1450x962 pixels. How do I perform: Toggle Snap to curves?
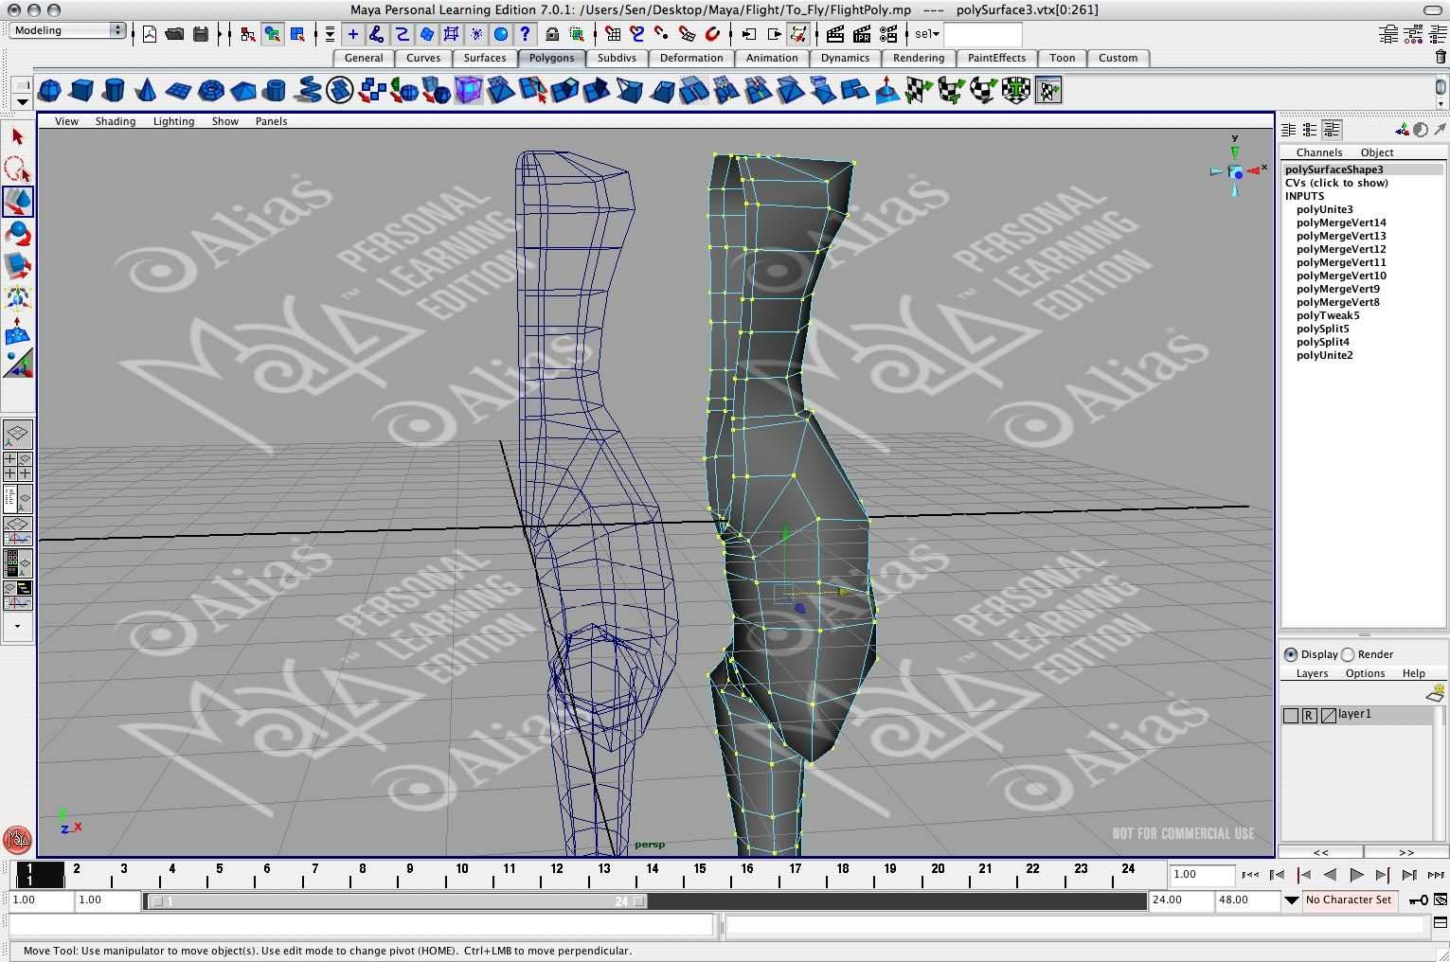637,34
